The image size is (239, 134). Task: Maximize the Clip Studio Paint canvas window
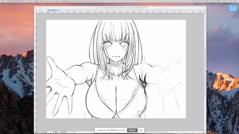click(40, 8)
